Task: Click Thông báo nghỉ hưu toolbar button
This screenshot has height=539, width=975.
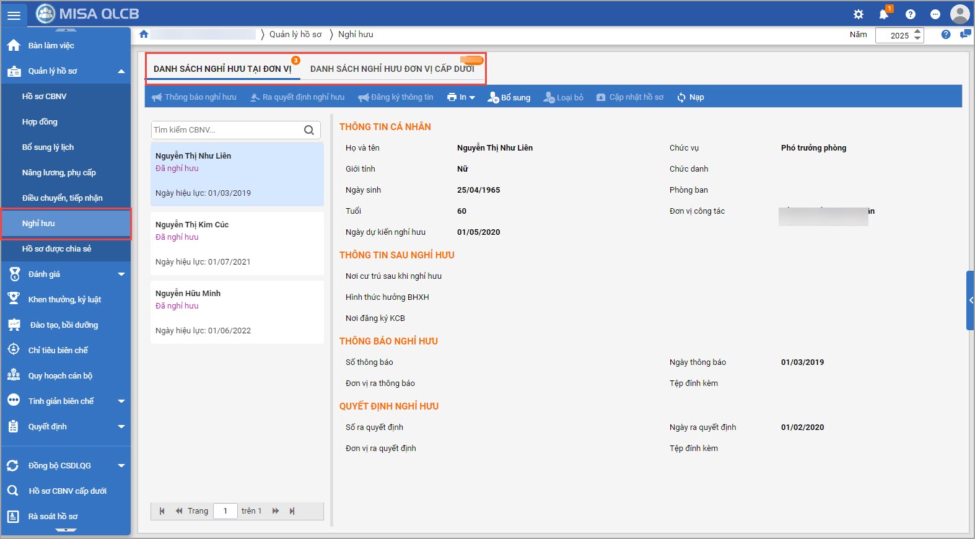Action: tap(194, 97)
